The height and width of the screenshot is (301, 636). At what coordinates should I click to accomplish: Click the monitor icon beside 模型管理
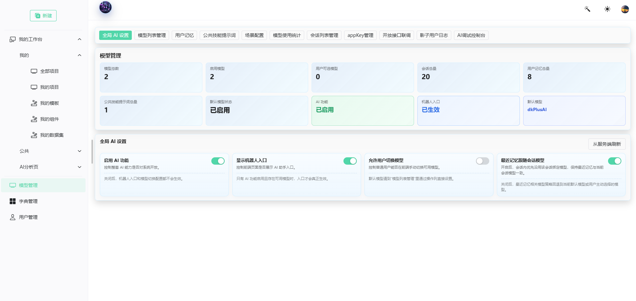[x=13, y=185]
